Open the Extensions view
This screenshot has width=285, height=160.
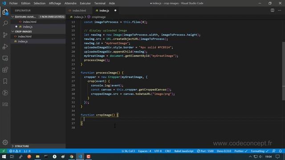coord(5,70)
